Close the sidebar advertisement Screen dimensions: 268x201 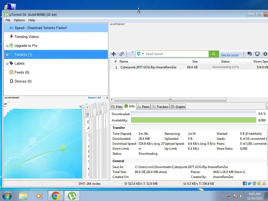(x=107, y=98)
